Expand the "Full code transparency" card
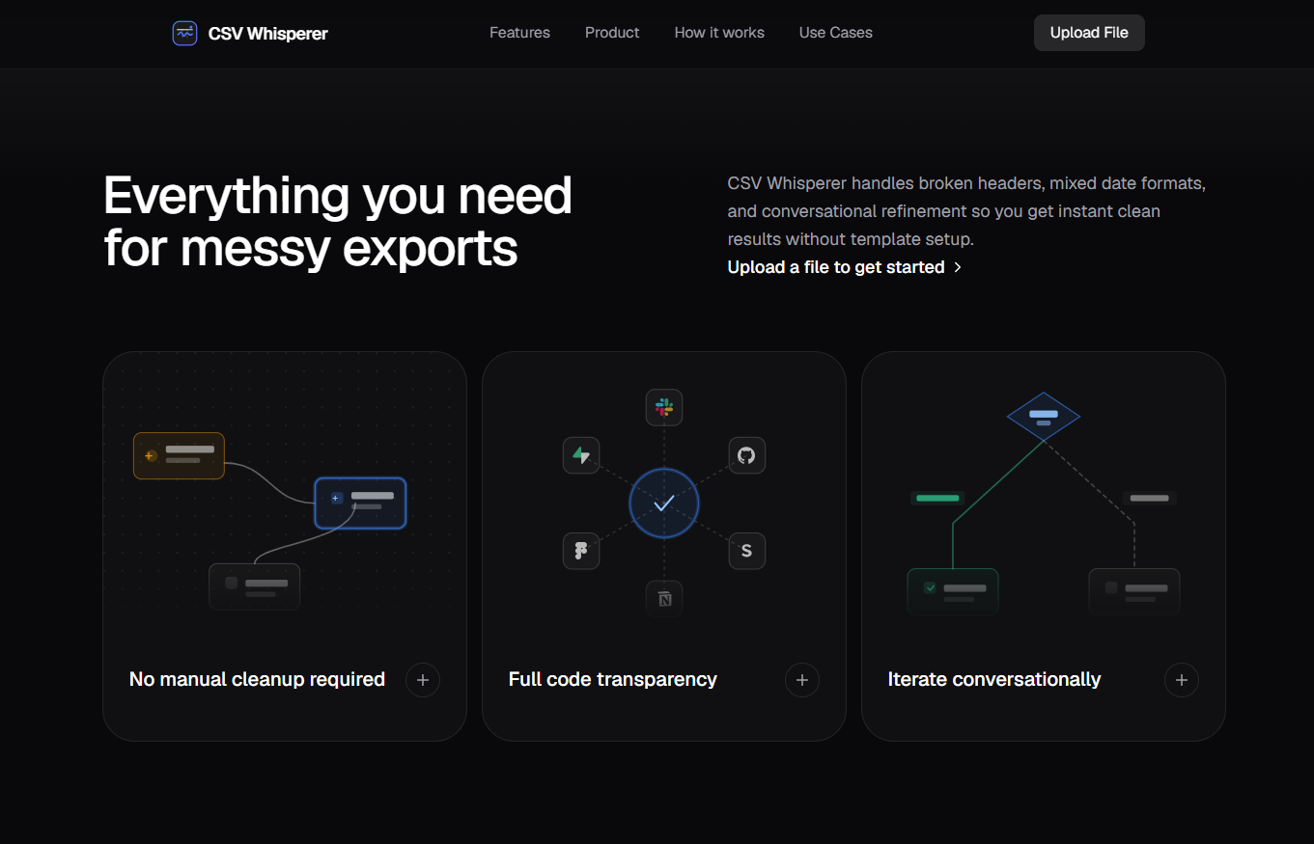This screenshot has height=844, width=1314. pyautogui.click(x=802, y=680)
